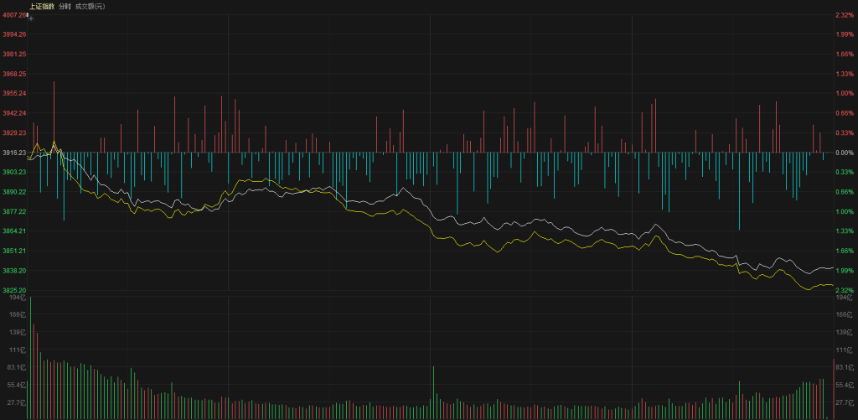
Task: Click the 83.1亿 right volume axis label
Action: [845, 367]
